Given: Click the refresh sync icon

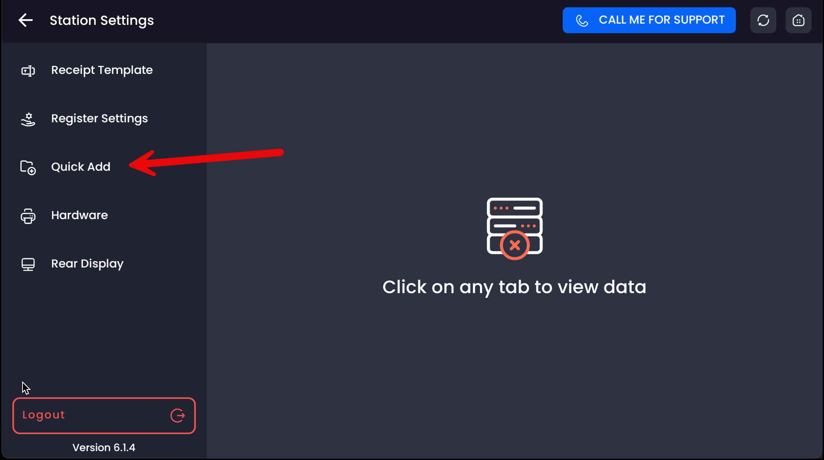Looking at the screenshot, I should [x=763, y=20].
